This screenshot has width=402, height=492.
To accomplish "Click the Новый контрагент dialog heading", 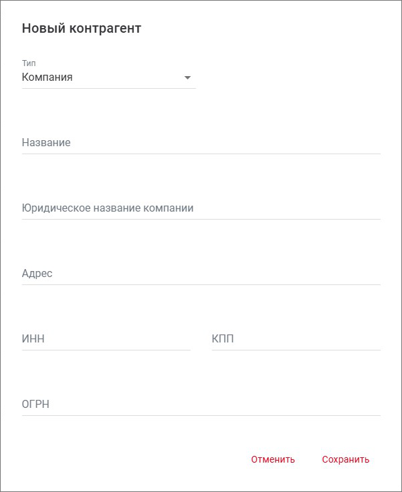I will click(82, 29).
